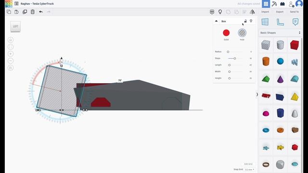The width and height of the screenshot is (308, 173).
Task: Click the Home view button
Action: 11,40
